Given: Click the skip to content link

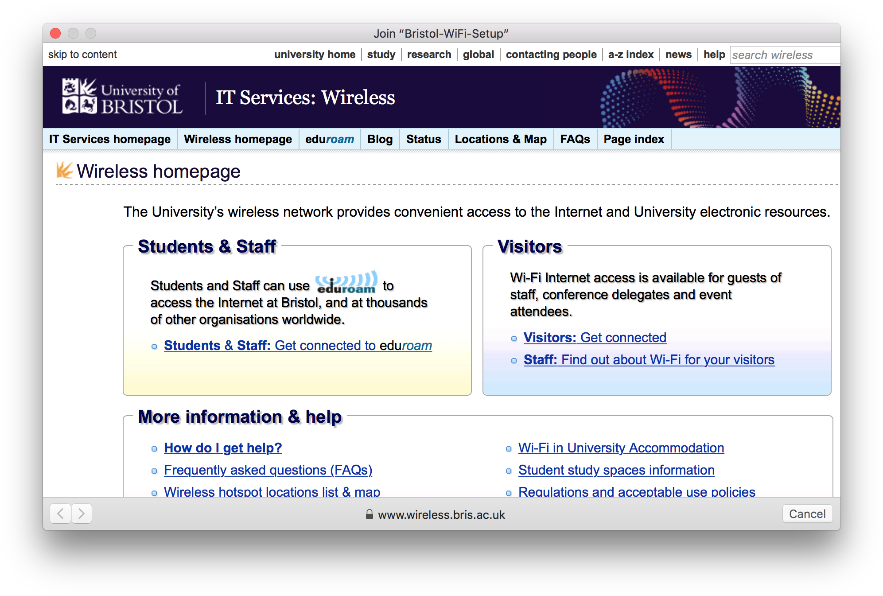Looking at the screenshot, I should click(x=82, y=54).
